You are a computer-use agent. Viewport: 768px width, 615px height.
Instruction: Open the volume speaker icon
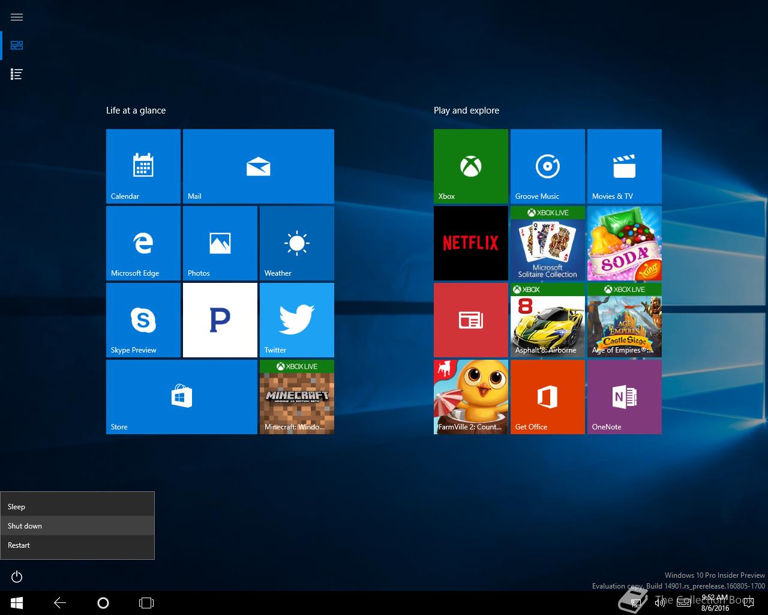[659, 603]
